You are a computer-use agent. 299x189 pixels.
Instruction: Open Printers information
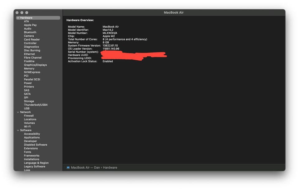pyautogui.click(x=29, y=87)
